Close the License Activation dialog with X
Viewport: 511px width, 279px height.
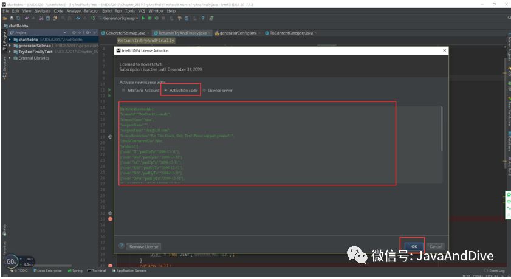coord(445,50)
